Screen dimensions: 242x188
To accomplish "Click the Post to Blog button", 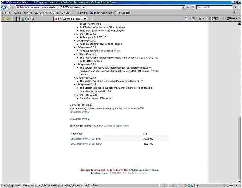I will 122,13.
